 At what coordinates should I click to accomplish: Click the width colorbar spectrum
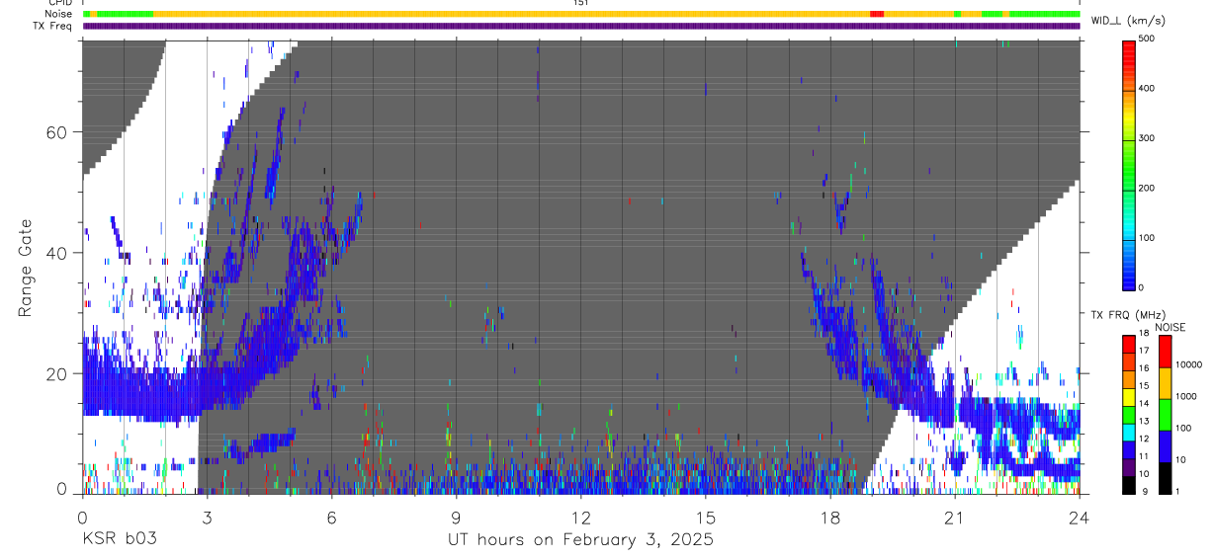[1129, 164]
